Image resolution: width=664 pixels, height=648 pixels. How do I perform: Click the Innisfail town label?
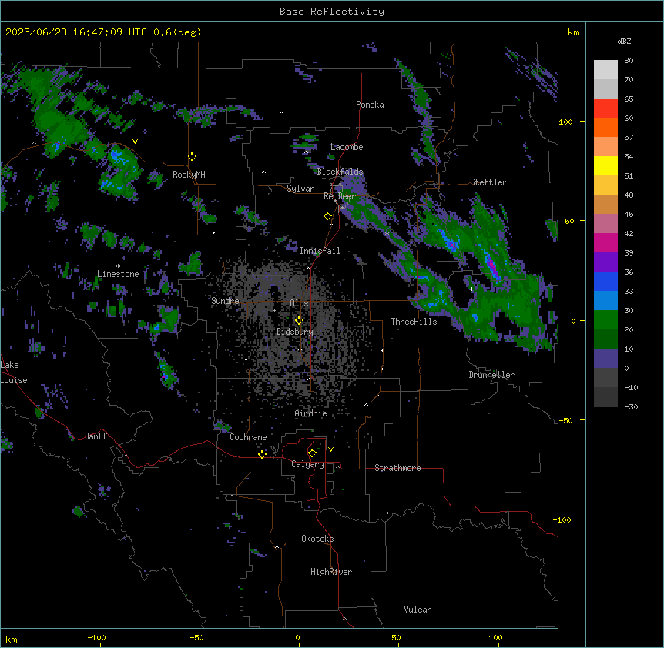(x=320, y=251)
